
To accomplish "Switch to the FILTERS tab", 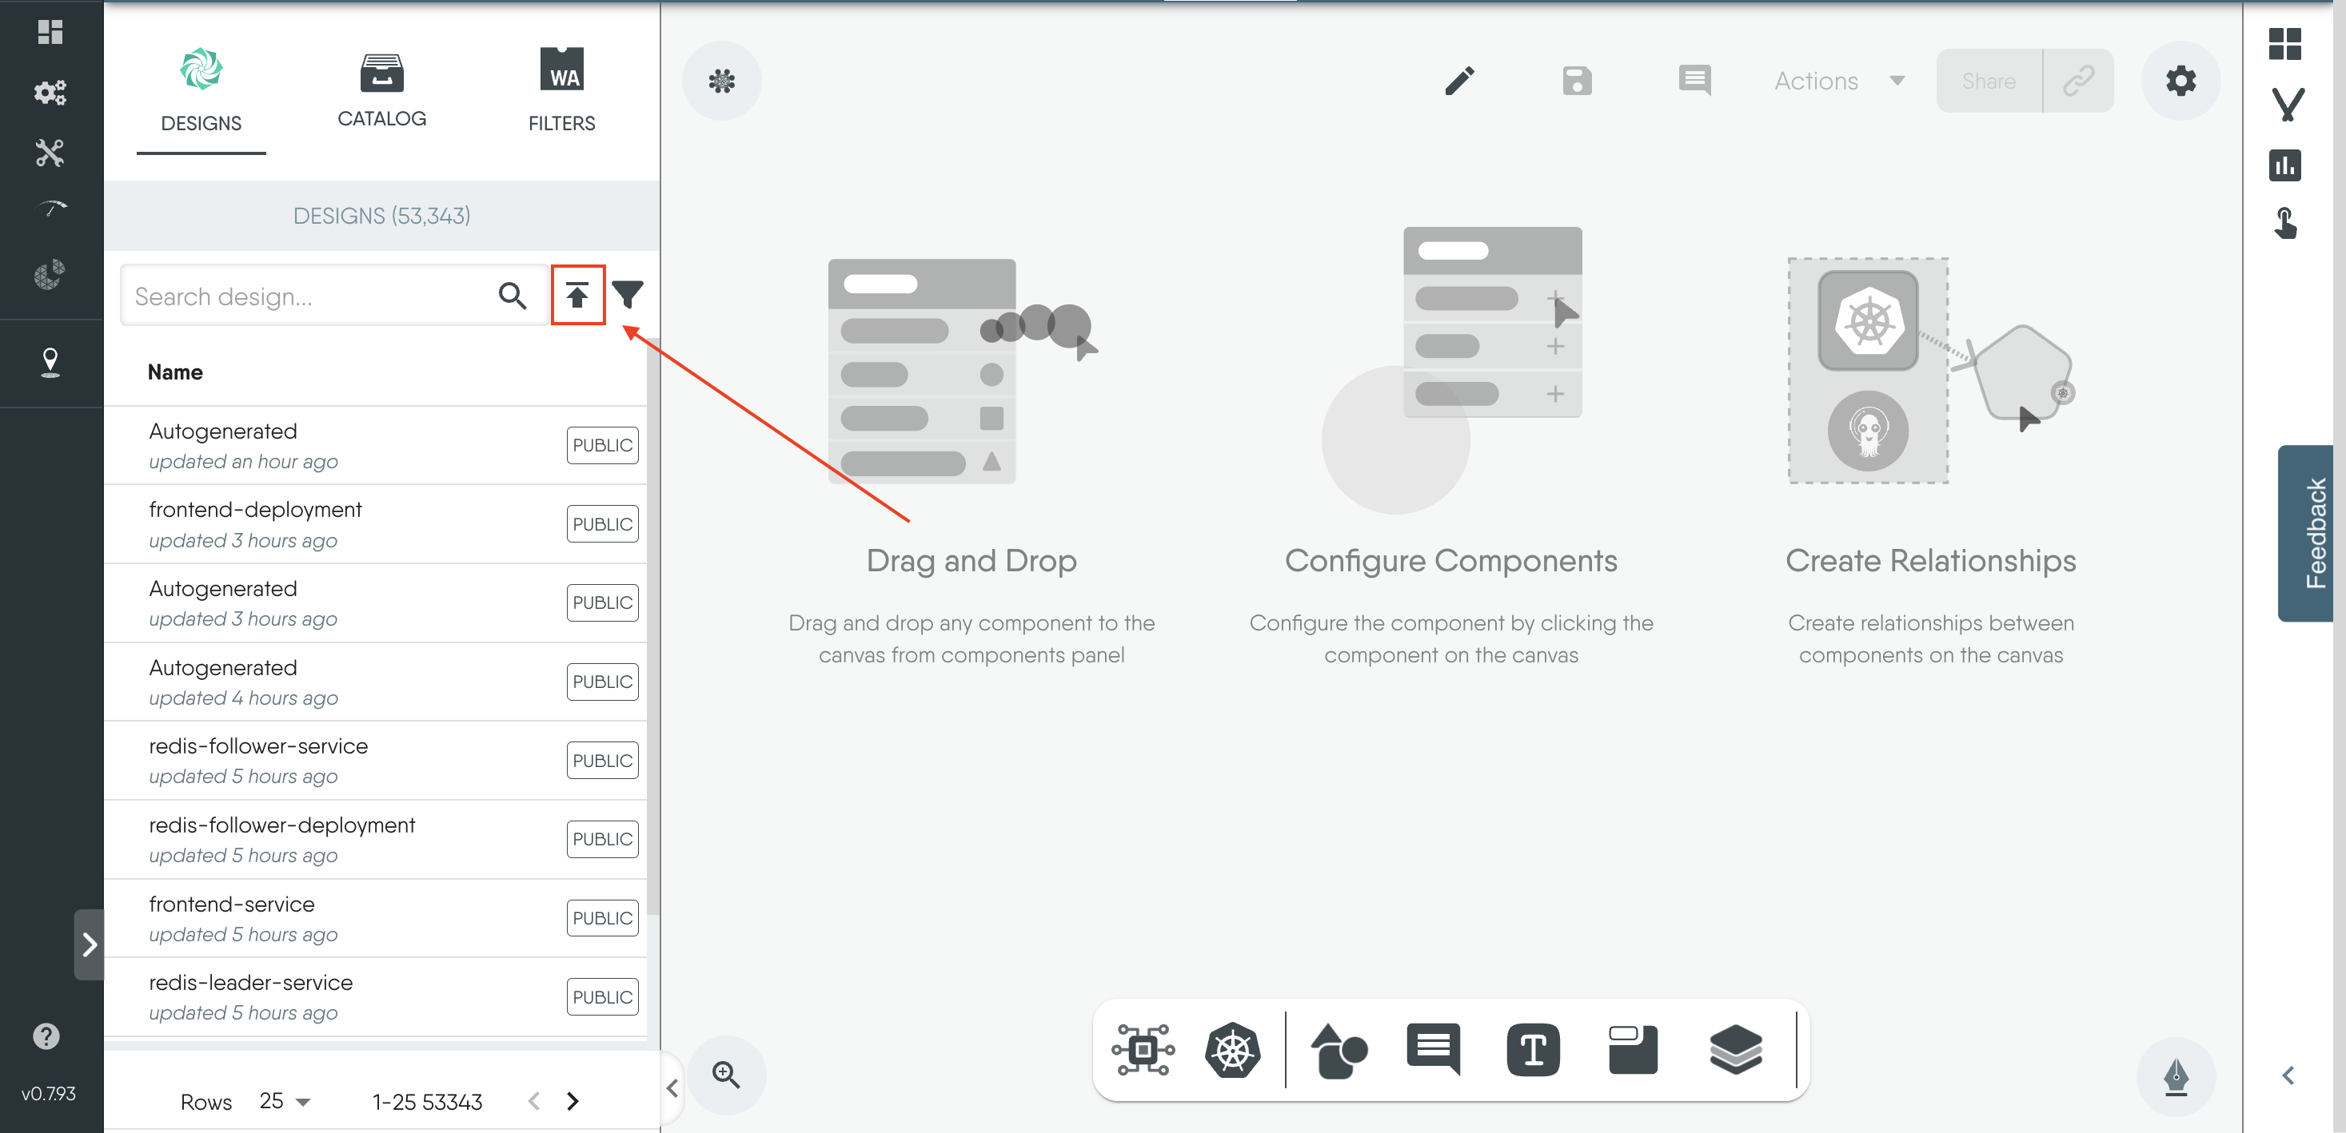I will coord(561,92).
